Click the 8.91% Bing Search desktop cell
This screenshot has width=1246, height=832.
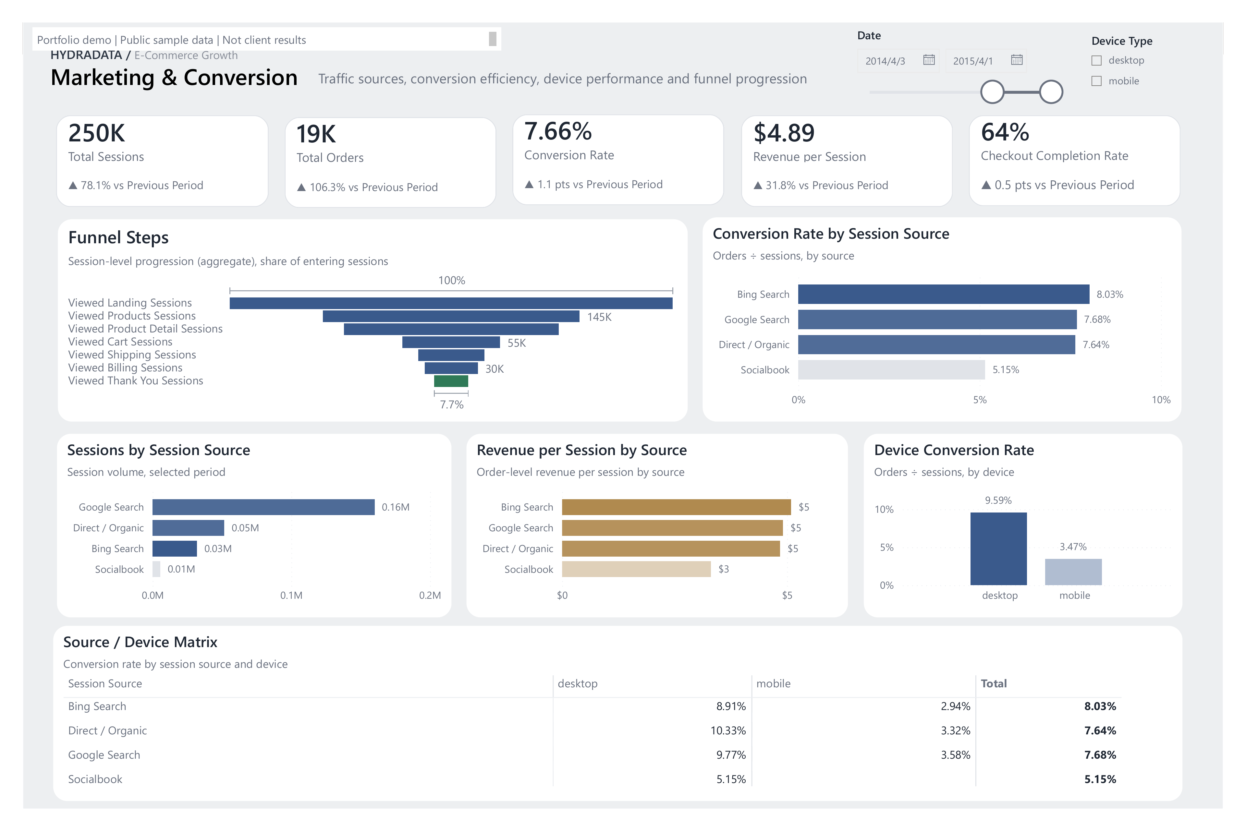pyautogui.click(x=731, y=706)
